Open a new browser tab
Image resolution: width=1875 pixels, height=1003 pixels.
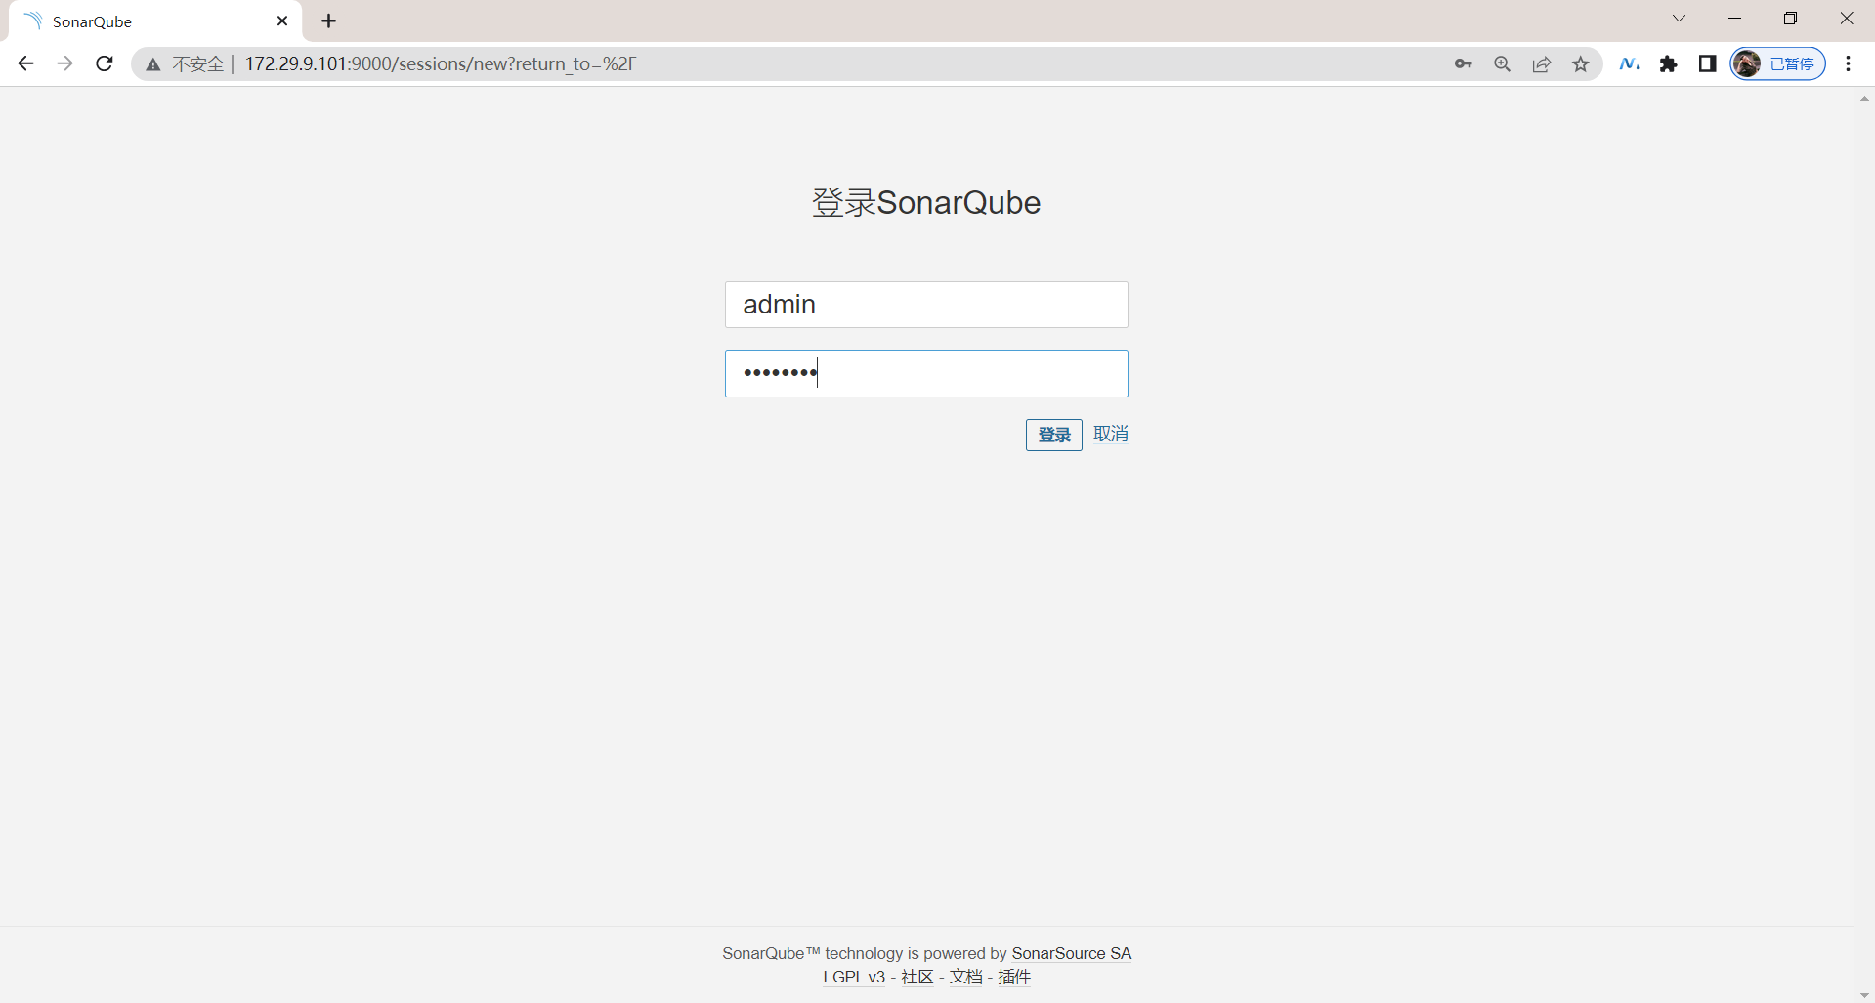329,21
